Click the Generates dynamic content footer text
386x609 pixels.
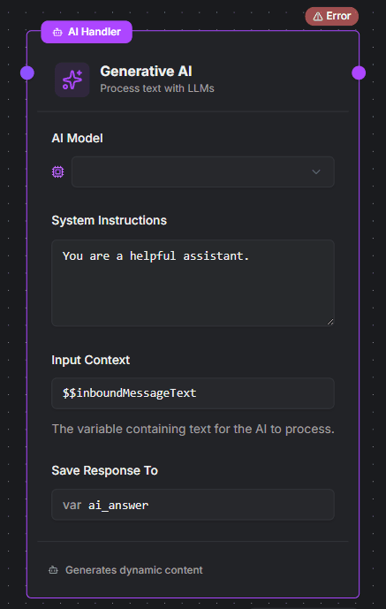(134, 570)
